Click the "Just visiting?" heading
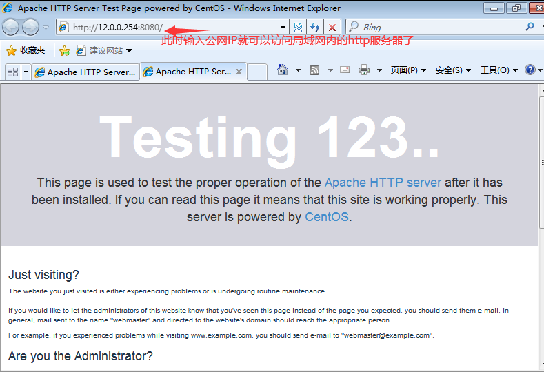 43,275
